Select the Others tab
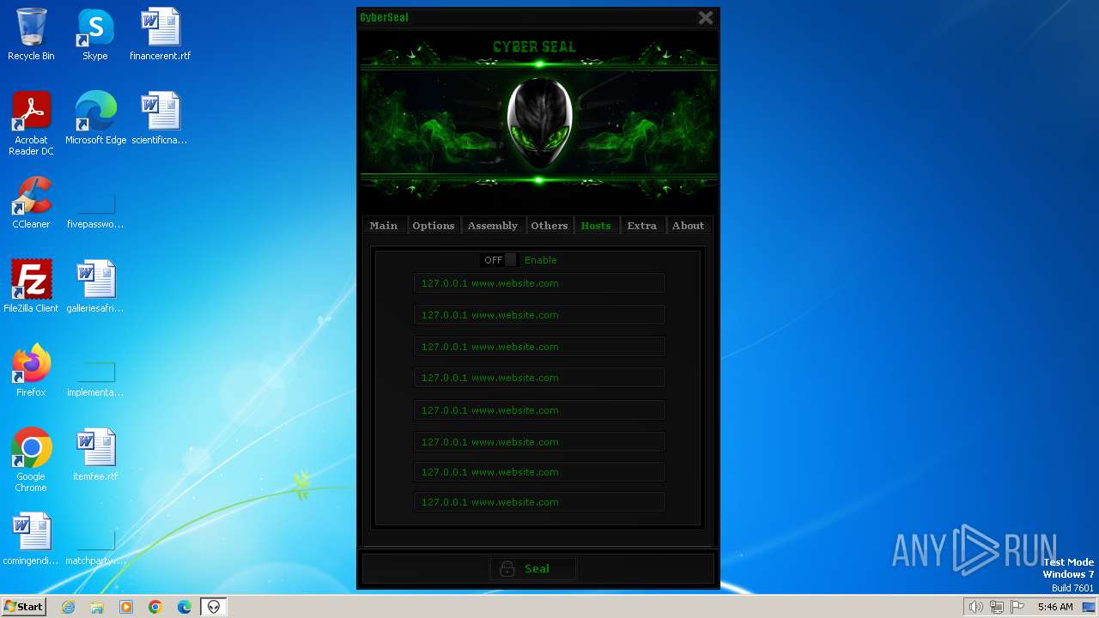The image size is (1099, 618). pos(549,226)
